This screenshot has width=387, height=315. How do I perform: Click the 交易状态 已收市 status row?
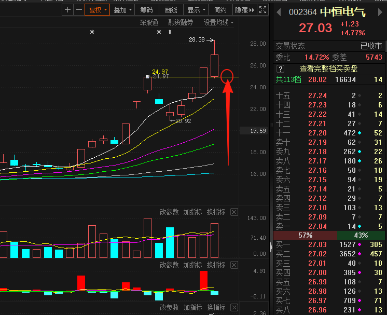(x=329, y=46)
